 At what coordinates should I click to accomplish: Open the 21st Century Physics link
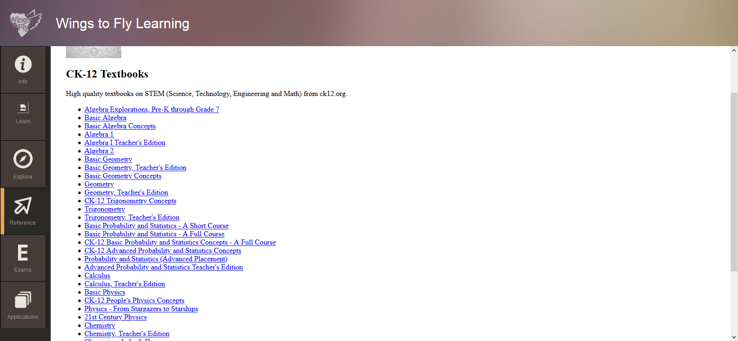115,317
